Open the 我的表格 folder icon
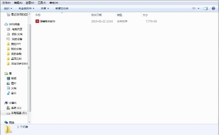 pos(8,54)
